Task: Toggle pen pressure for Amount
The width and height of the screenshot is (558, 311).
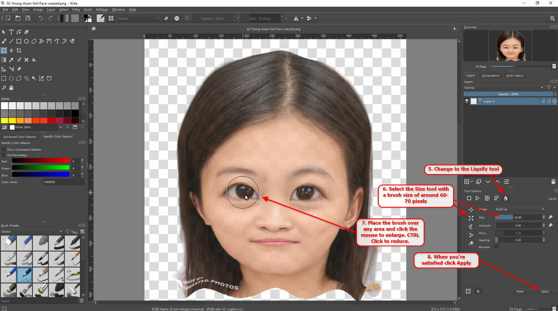Action: (551, 225)
